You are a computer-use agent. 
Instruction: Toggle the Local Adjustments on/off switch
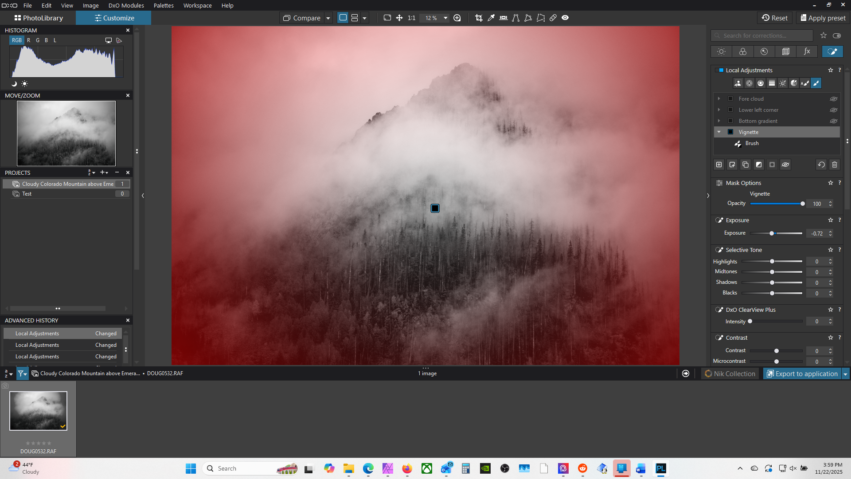721,70
